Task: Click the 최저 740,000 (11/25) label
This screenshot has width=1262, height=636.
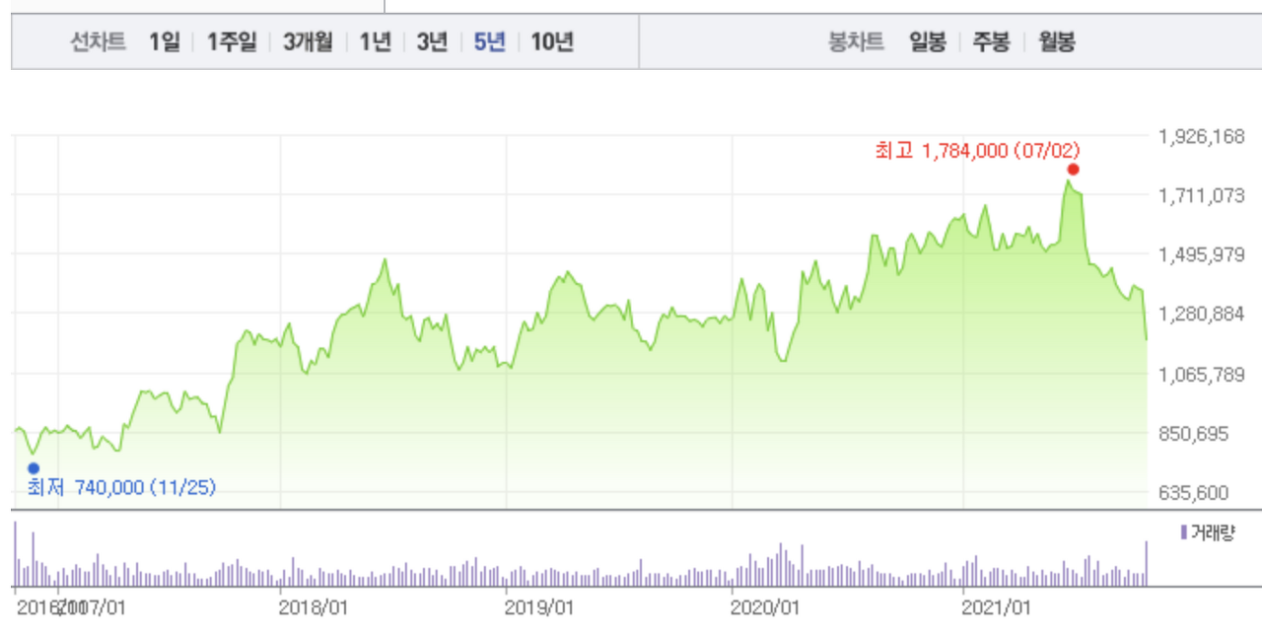Action: click(121, 487)
